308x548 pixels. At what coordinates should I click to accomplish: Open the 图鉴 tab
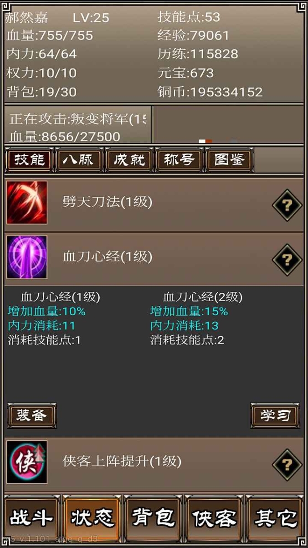click(229, 159)
